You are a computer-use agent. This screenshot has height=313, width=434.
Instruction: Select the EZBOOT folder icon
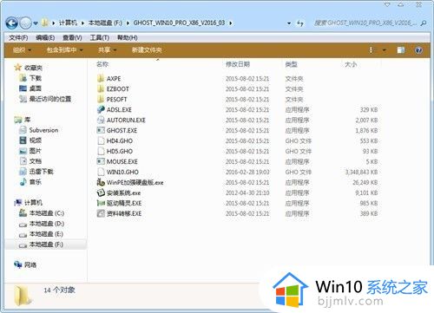[101, 88]
